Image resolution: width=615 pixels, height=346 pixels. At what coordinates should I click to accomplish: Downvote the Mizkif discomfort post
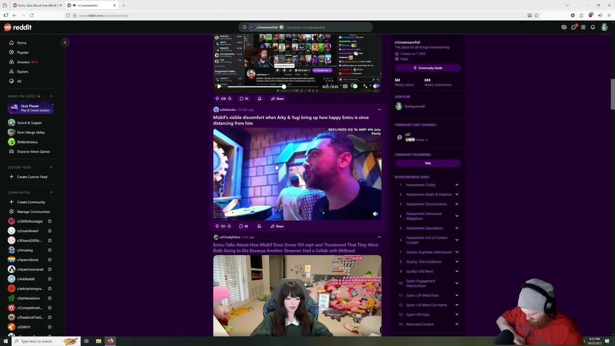point(229,226)
